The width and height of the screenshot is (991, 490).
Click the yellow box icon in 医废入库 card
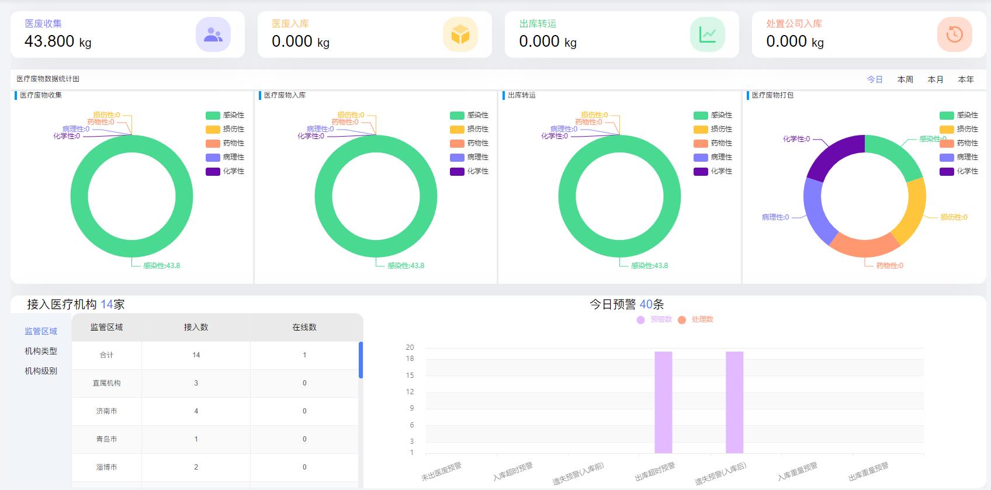[460, 34]
